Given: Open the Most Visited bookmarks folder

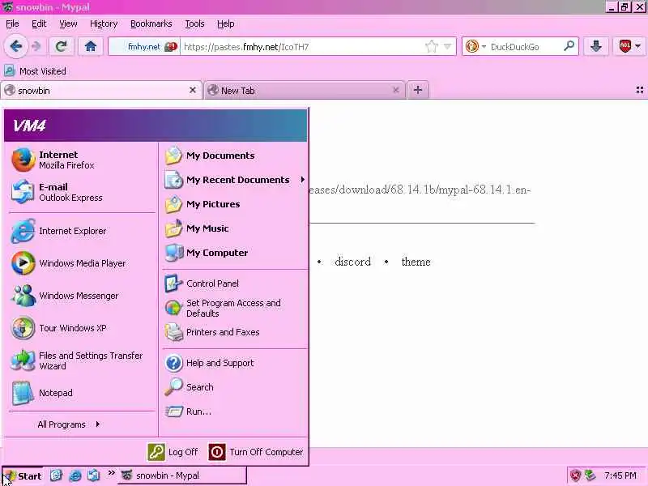Looking at the screenshot, I should pyautogui.click(x=35, y=71).
